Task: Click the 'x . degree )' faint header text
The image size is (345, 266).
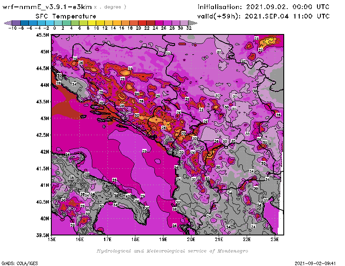Action: pyautogui.click(x=110, y=7)
